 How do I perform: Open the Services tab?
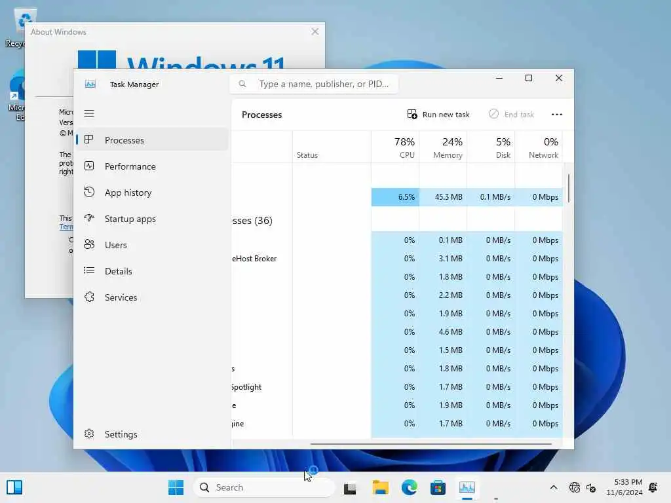(152, 297)
